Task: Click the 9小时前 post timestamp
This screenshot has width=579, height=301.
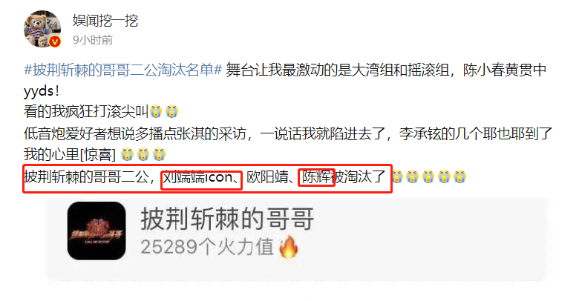Action: click(x=93, y=40)
